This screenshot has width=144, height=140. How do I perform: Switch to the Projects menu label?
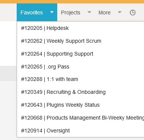pos(70,12)
